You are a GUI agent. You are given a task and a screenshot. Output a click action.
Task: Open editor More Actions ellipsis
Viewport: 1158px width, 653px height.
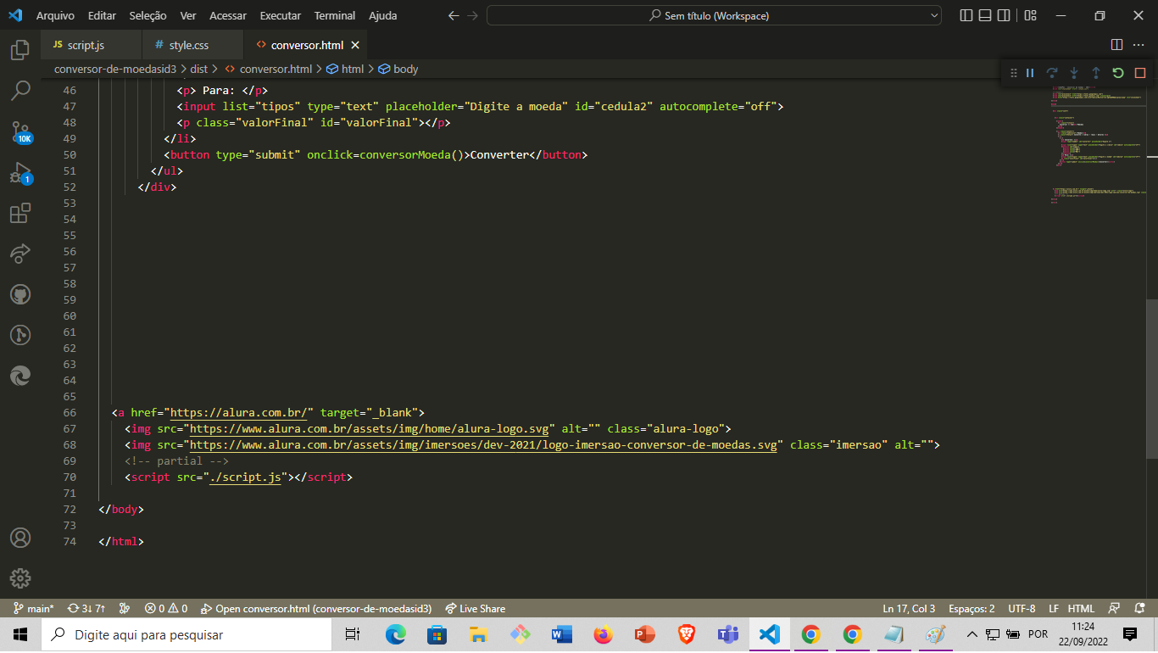(1140, 45)
